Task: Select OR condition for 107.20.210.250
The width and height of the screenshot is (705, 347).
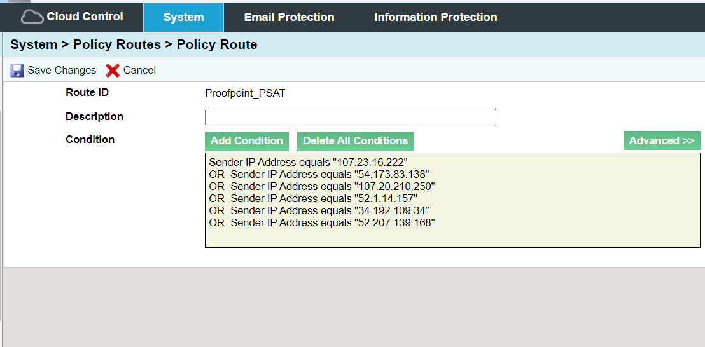Action: pyautogui.click(x=321, y=186)
